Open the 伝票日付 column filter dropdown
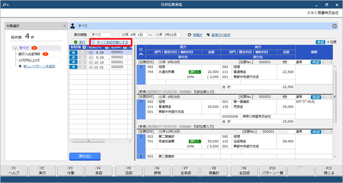Image resolution: width=343 pixels, height=183 pixels. pyautogui.click(x=107, y=47)
